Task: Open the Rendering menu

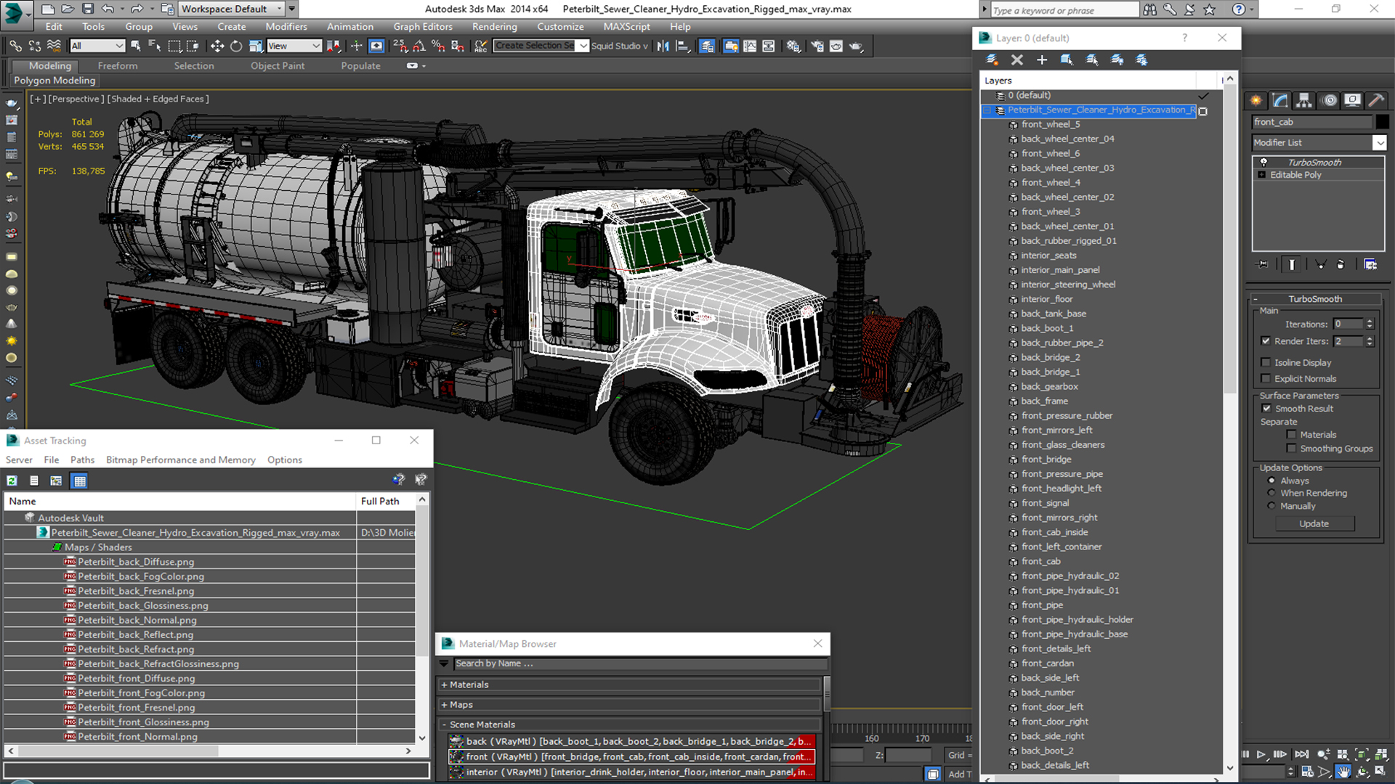Action: tap(494, 27)
